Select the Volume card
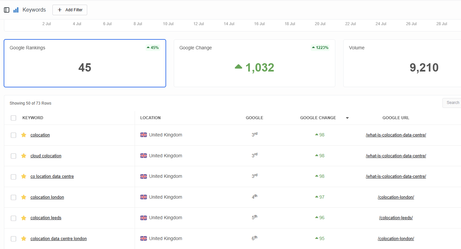461x249 pixels. coord(402,63)
